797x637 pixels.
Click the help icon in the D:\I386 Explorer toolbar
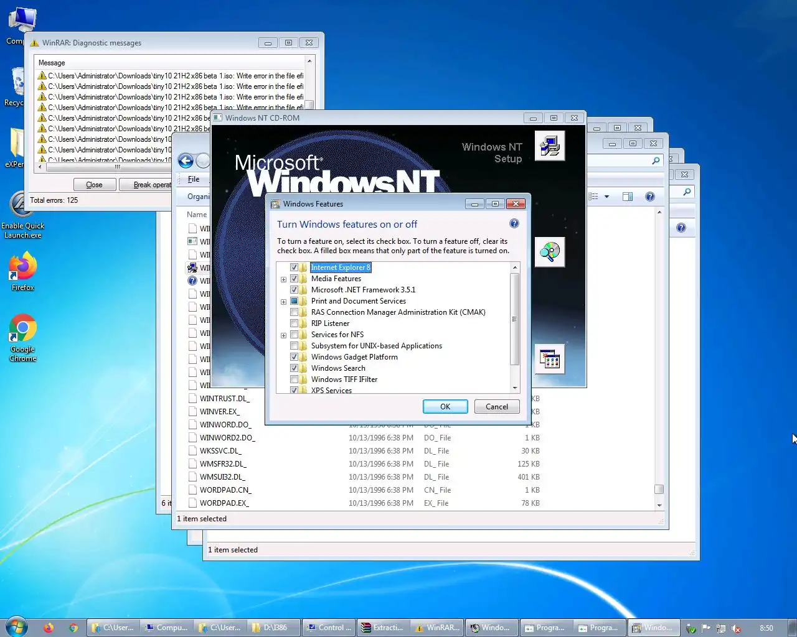click(649, 197)
